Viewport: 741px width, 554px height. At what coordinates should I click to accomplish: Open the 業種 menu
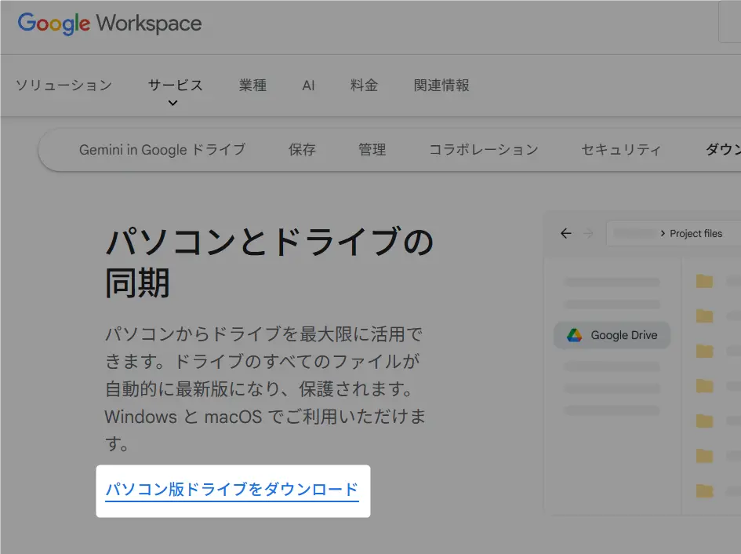[252, 86]
